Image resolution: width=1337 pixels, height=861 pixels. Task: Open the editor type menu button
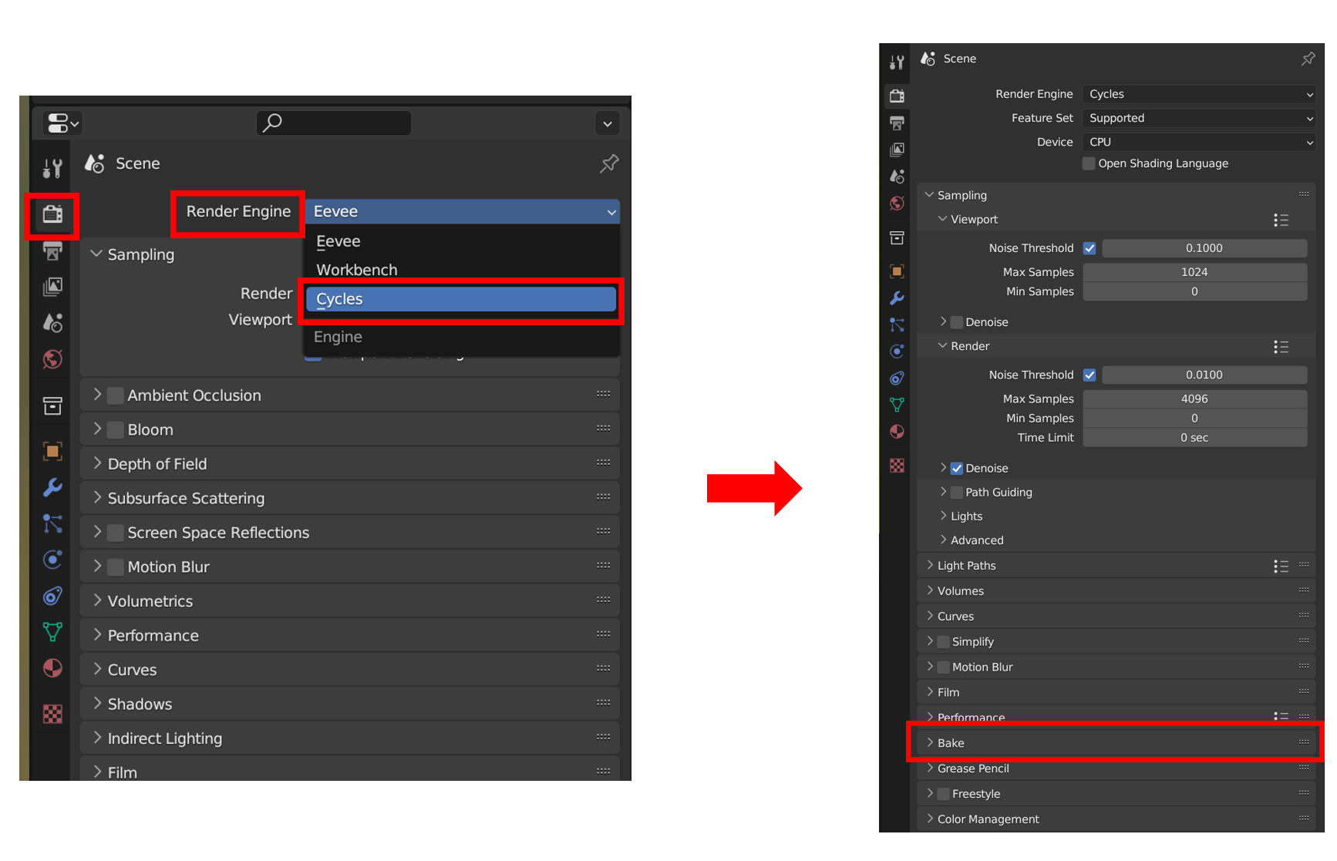[x=63, y=123]
